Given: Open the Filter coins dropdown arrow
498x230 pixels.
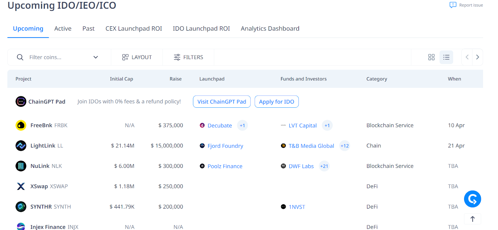Looking at the screenshot, I should pos(96,57).
